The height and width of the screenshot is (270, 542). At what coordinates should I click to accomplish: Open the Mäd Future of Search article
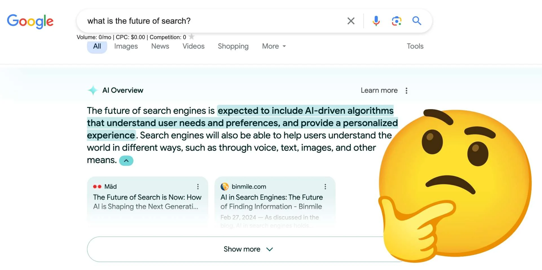click(x=147, y=202)
